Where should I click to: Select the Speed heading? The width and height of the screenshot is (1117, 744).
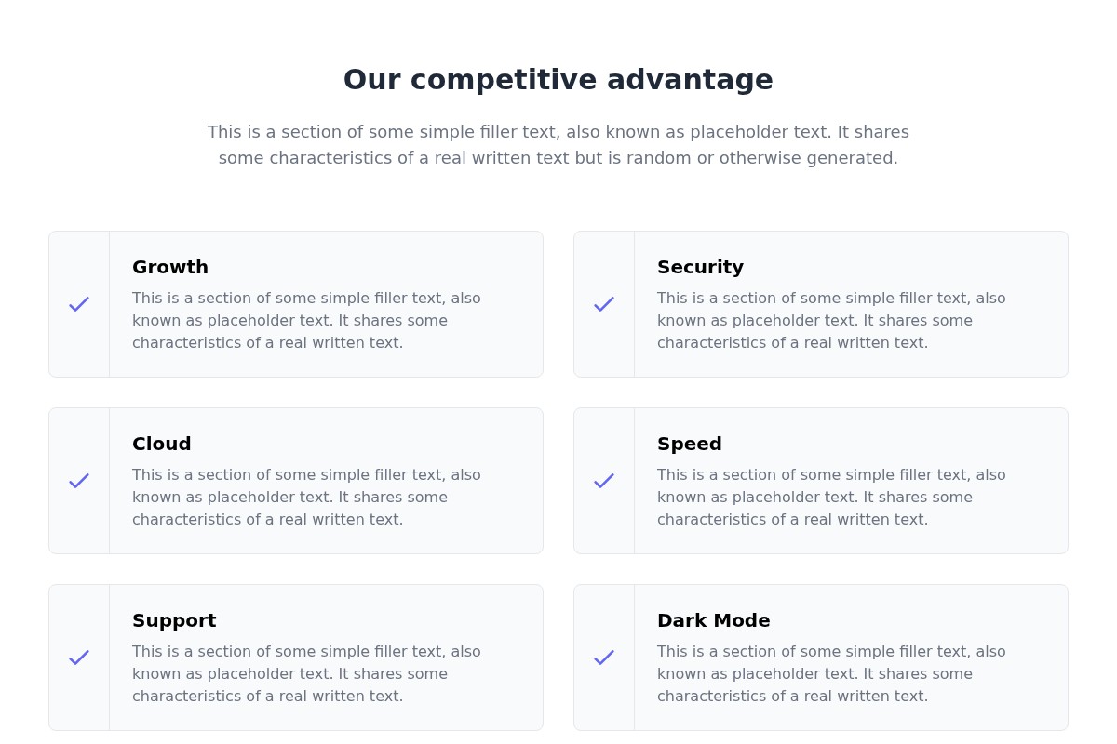click(x=690, y=444)
